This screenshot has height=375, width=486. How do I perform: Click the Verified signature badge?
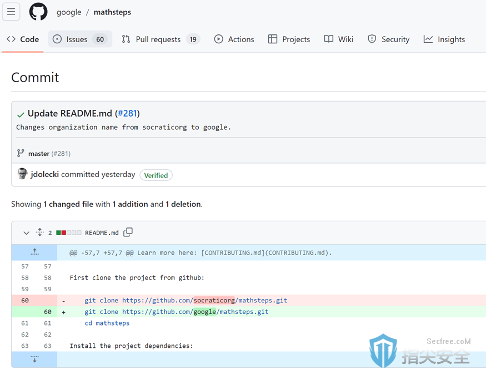(156, 175)
